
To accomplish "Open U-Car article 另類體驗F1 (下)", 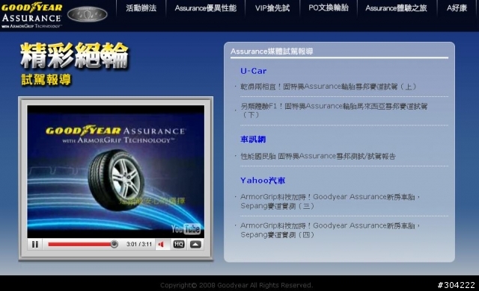I will tap(334, 110).
